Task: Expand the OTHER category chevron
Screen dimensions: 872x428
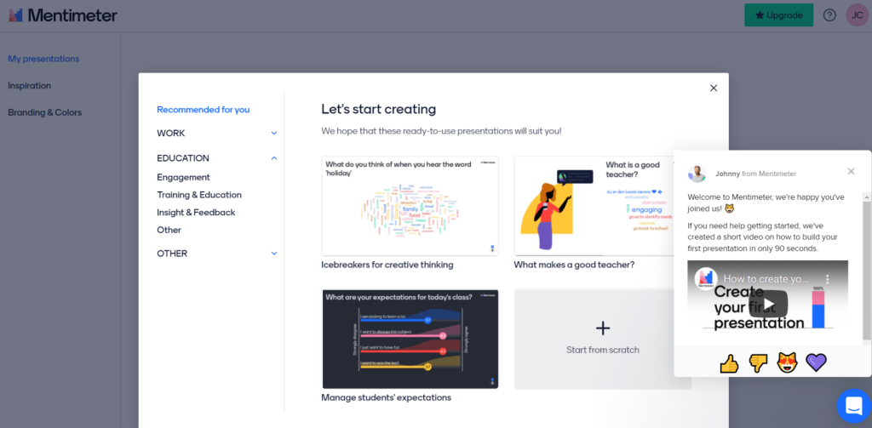Action: click(274, 254)
